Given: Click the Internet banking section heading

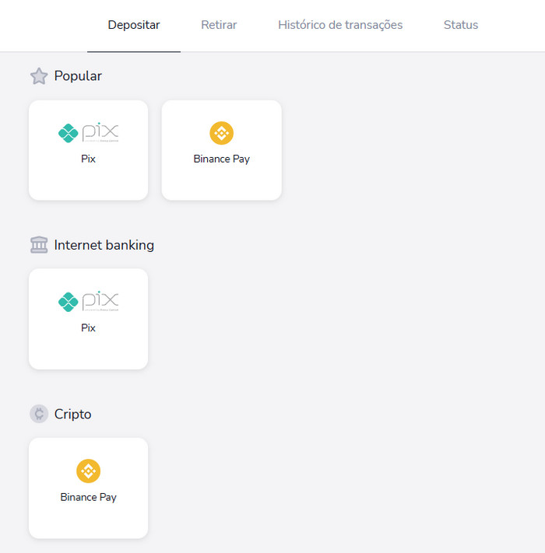Looking at the screenshot, I should (104, 245).
